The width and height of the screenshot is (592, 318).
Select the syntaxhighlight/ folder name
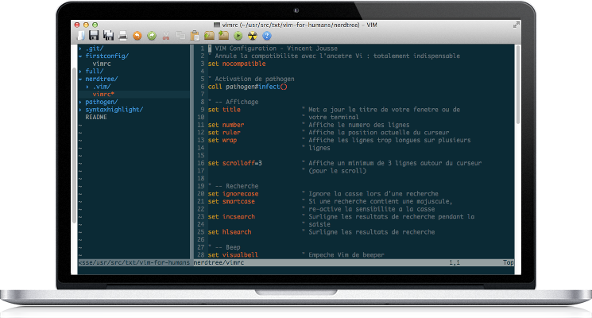(114, 110)
